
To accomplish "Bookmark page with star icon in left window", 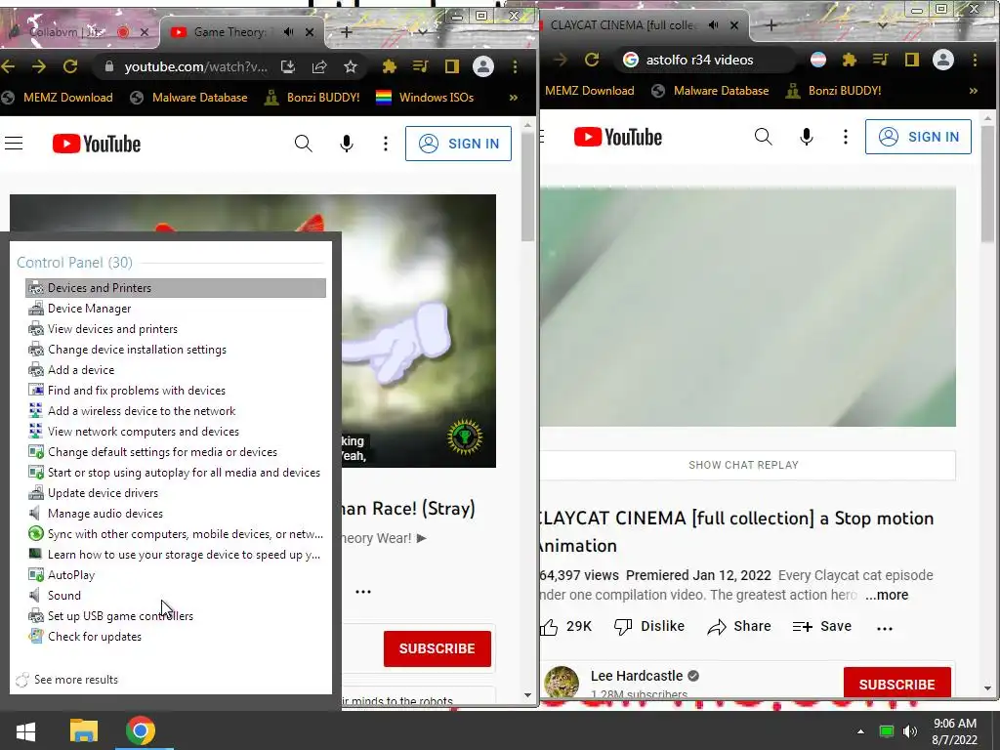I will (x=351, y=66).
